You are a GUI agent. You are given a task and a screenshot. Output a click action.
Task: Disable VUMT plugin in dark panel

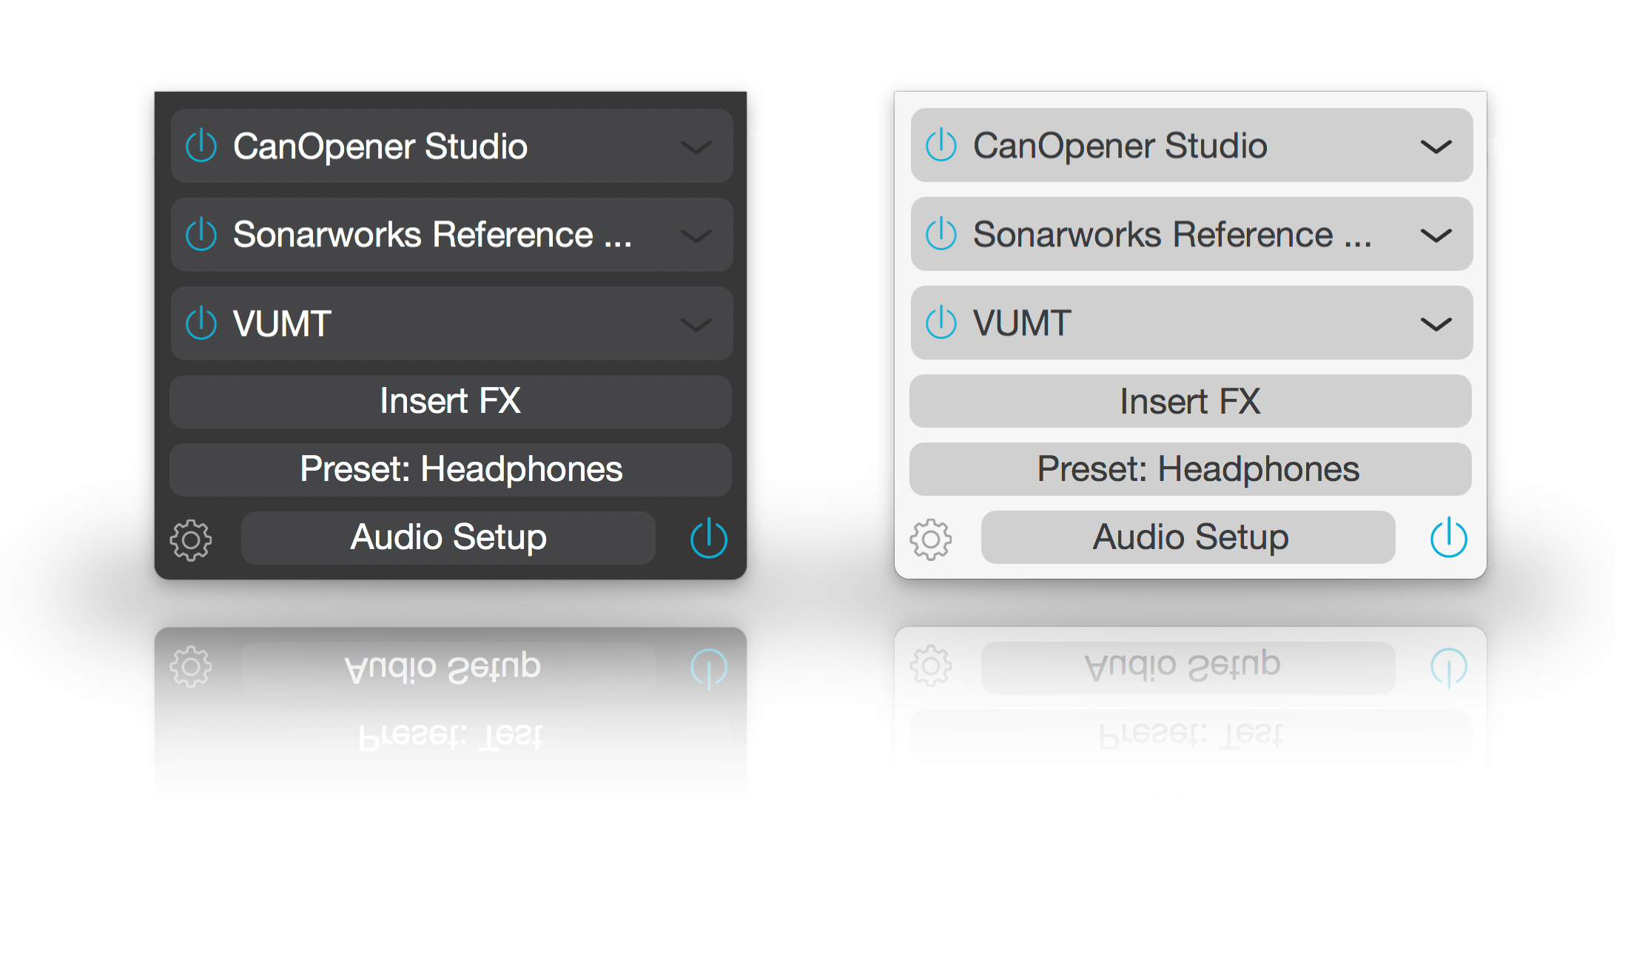click(201, 323)
